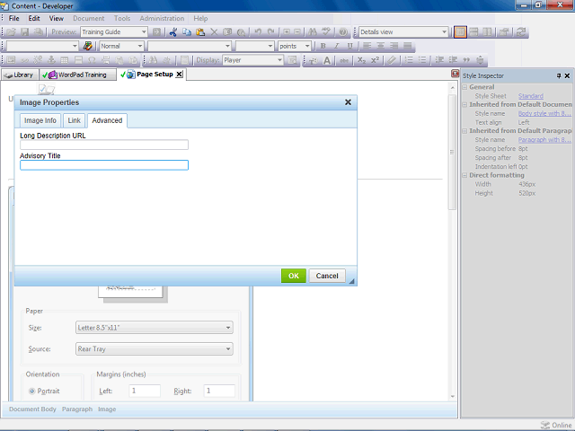Image resolution: width=575 pixels, height=431 pixels.
Task: Click the Cut scissors icon in toolbar
Action: click(173, 32)
